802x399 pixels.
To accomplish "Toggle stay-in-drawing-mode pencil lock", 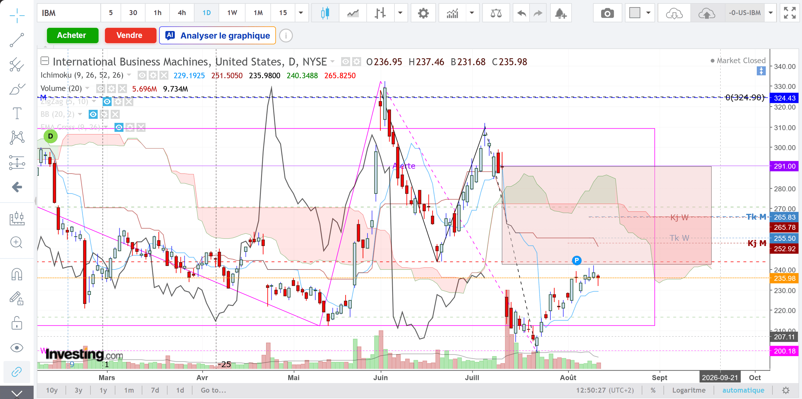I will click(x=17, y=299).
